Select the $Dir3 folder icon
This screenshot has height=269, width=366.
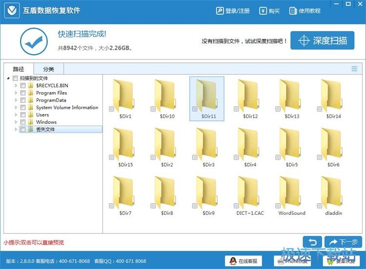click(x=206, y=144)
